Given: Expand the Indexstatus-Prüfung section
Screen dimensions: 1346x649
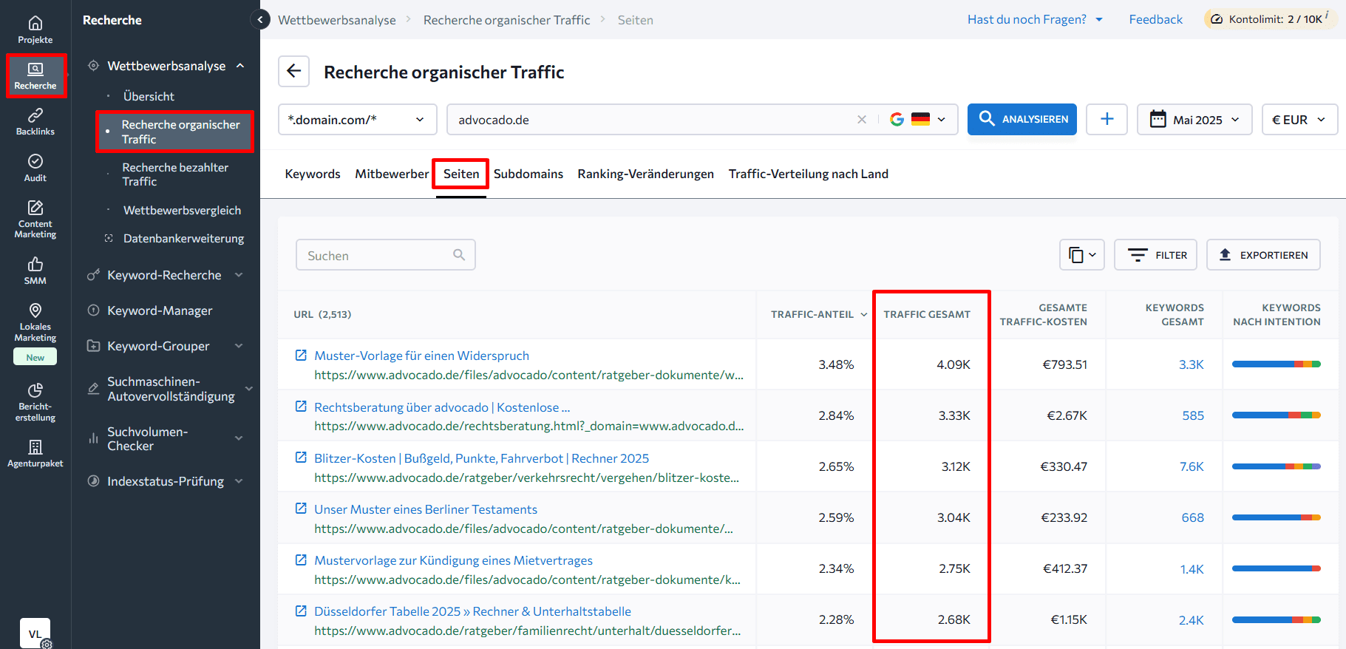Looking at the screenshot, I should click(x=239, y=481).
